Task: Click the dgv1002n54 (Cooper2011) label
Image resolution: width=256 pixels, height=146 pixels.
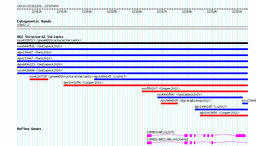Action: coord(83,82)
